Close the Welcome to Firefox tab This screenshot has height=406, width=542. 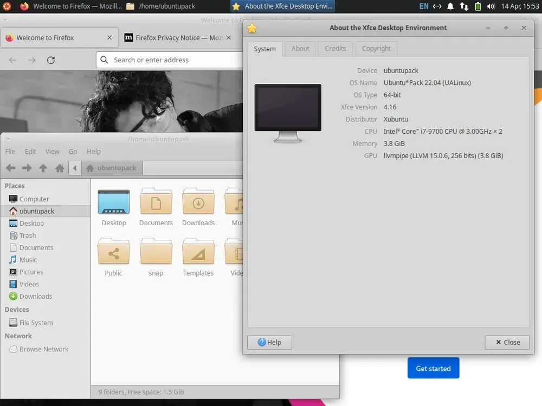coord(109,38)
